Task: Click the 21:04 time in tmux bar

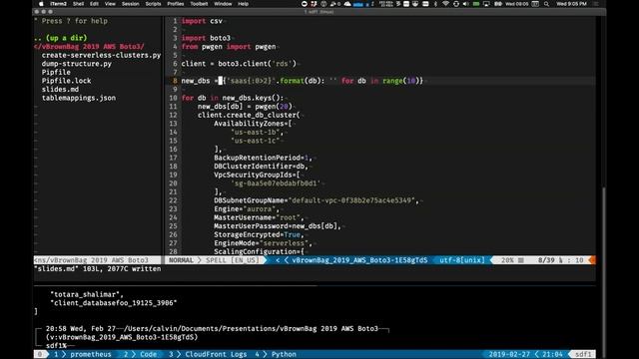Action: pos(552,354)
